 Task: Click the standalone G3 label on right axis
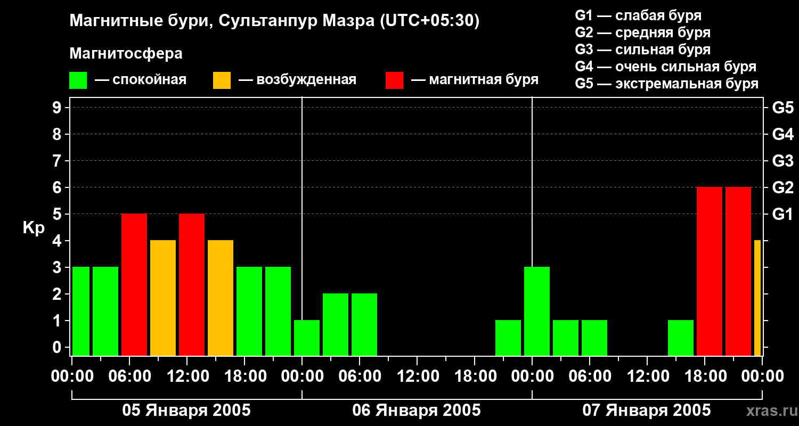pos(782,161)
